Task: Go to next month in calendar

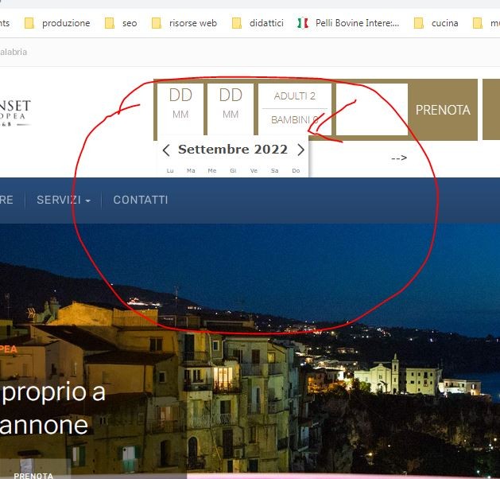Action: point(300,150)
